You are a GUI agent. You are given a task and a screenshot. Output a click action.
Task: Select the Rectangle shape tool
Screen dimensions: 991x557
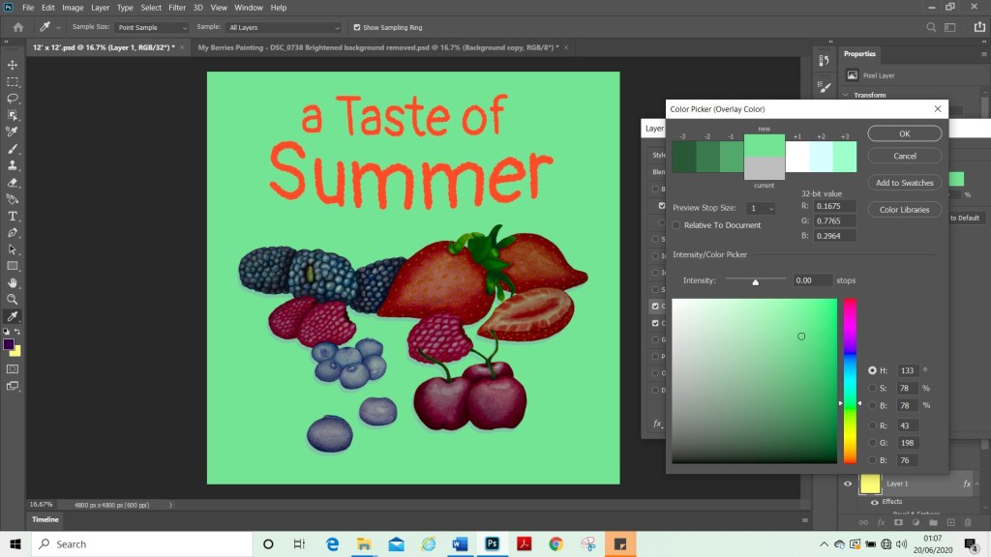coord(12,266)
